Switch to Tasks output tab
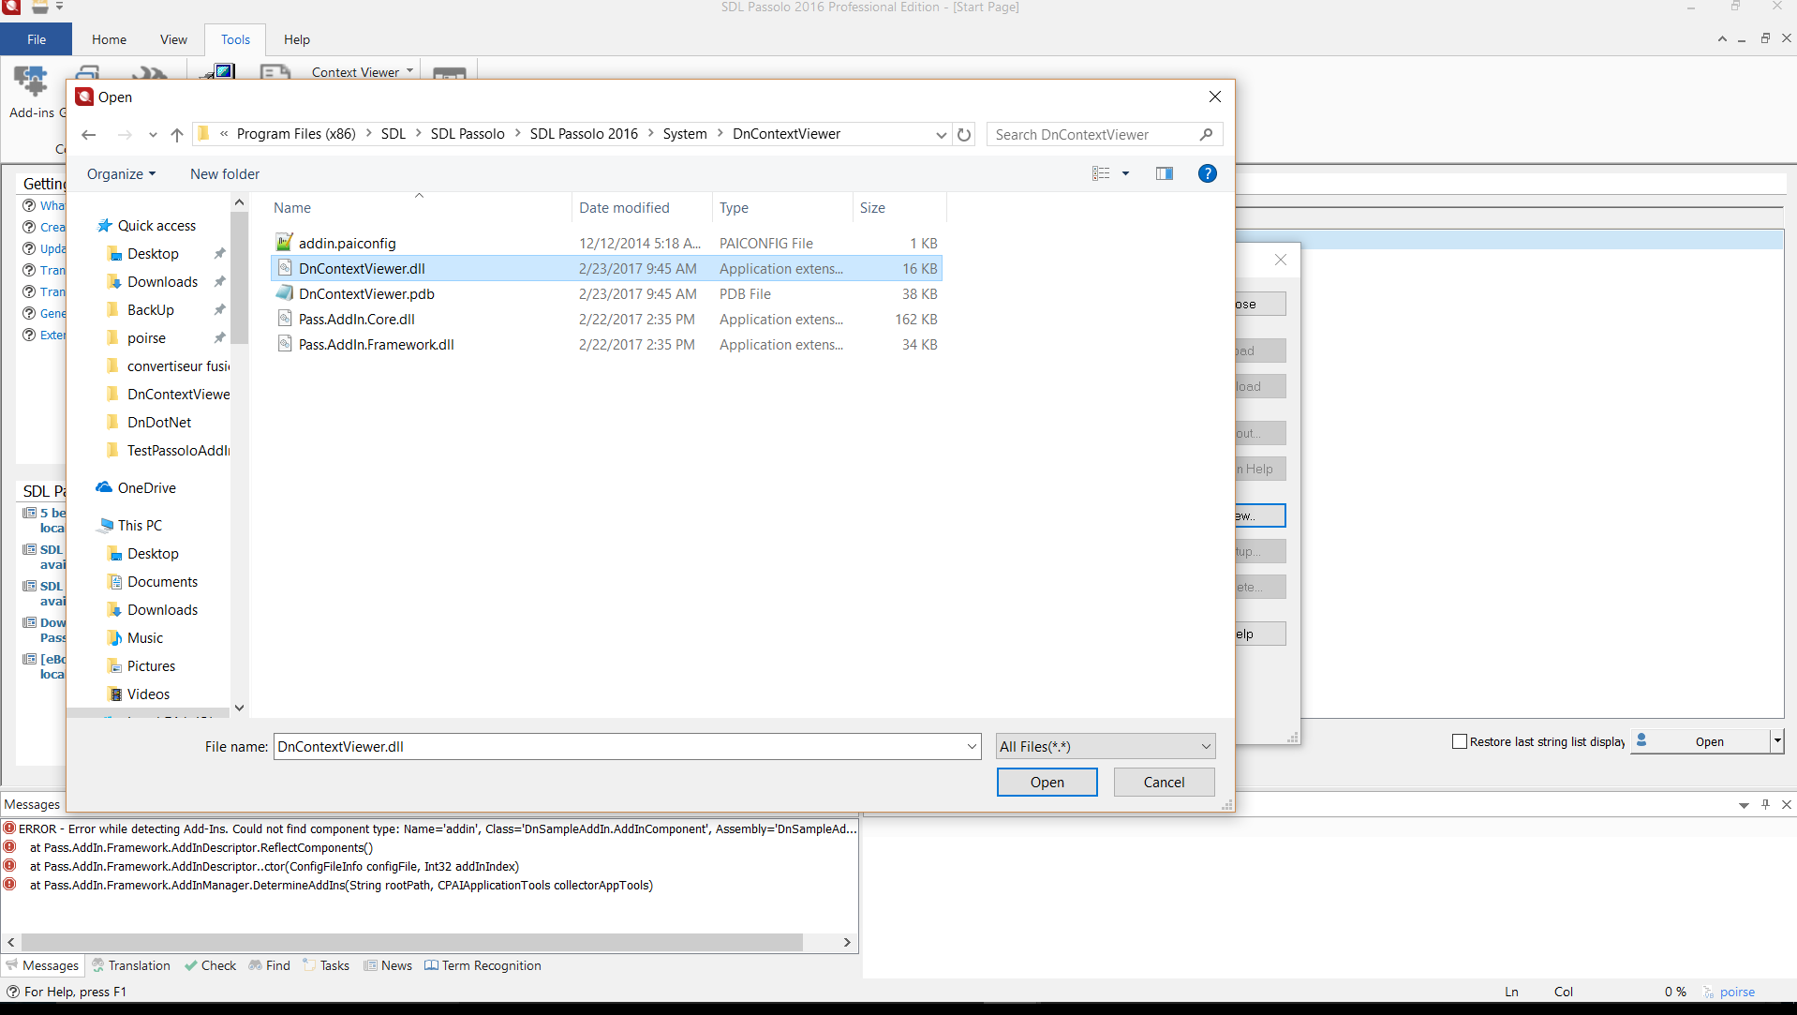Image resolution: width=1797 pixels, height=1015 pixels. [325, 965]
